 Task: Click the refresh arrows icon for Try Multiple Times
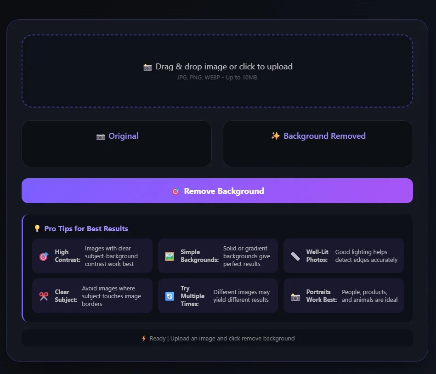click(170, 296)
